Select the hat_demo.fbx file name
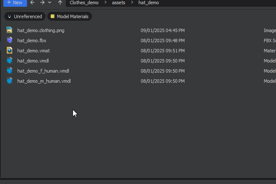Screen dimensions: 276x184 click(x=32, y=41)
